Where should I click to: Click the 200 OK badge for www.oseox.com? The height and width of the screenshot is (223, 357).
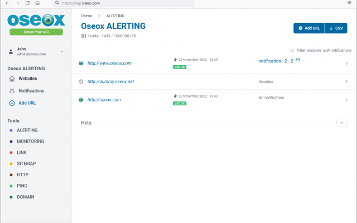coord(180,67)
